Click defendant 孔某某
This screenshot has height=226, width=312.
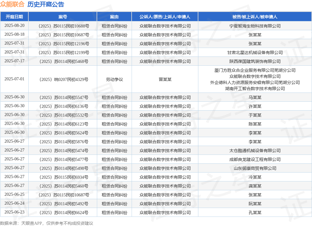tap(255, 213)
